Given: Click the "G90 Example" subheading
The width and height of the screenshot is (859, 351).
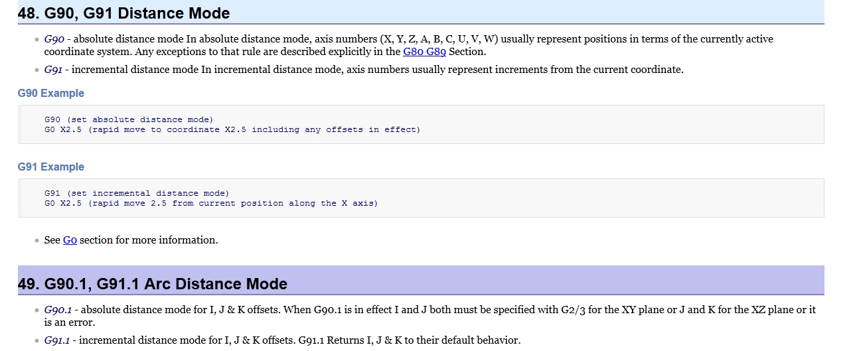Looking at the screenshot, I should (51, 94).
